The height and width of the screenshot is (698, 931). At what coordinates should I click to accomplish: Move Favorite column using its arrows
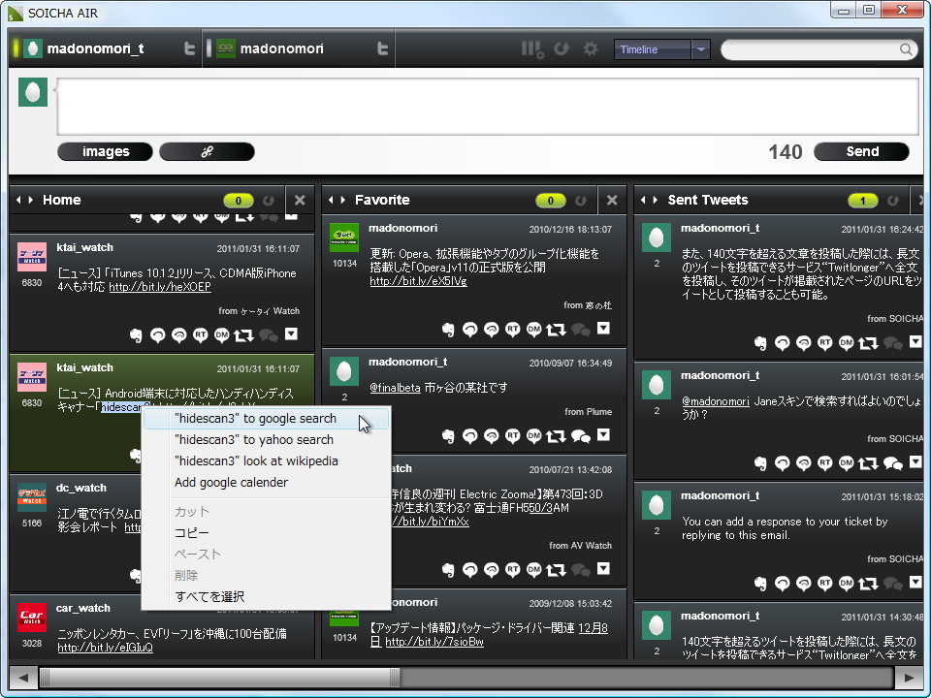[x=337, y=200]
